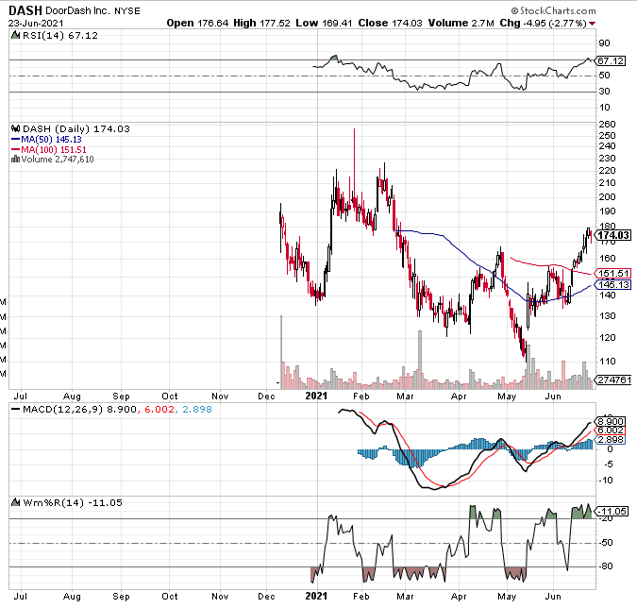Viewport: 637px width, 608px height.
Task: Click the Apr label under price panel
Action: pyautogui.click(x=459, y=396)
